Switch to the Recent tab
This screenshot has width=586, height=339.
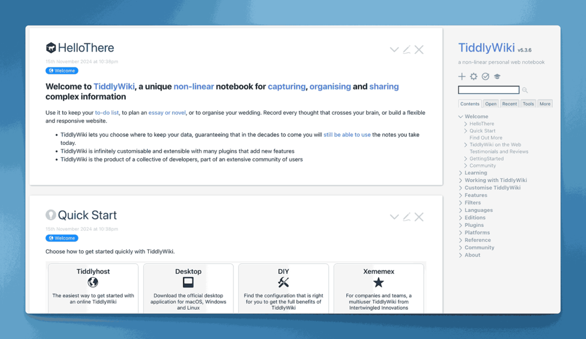coord(509,104)
